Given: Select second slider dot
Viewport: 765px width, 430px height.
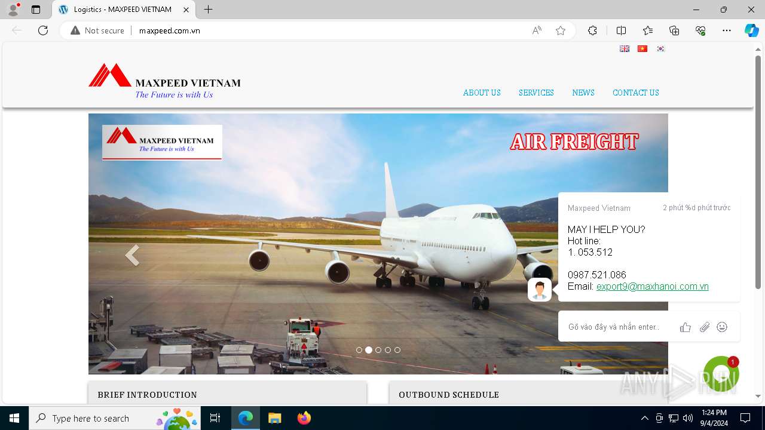Looking at the screenshot, I should (x=369, y=350).
